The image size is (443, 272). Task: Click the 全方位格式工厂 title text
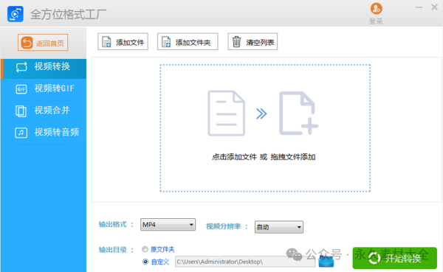pyautogui.click(x=69, y=15)
